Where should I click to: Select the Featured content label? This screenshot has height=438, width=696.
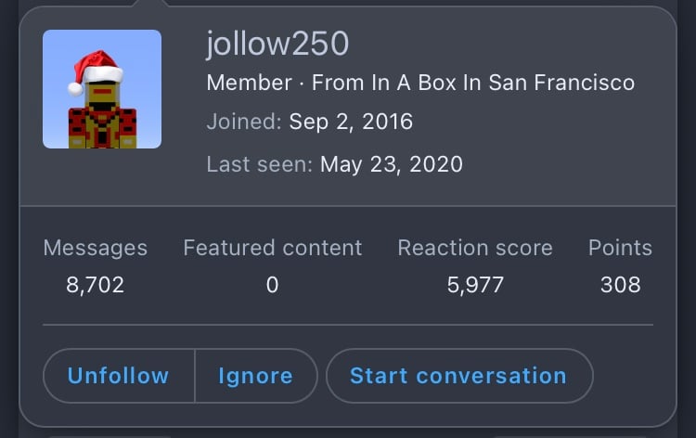click(273, 248)
